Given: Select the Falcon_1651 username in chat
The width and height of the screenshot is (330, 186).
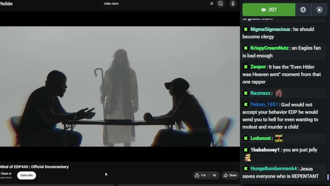Looking at the screenshot, I should (264, 105).
